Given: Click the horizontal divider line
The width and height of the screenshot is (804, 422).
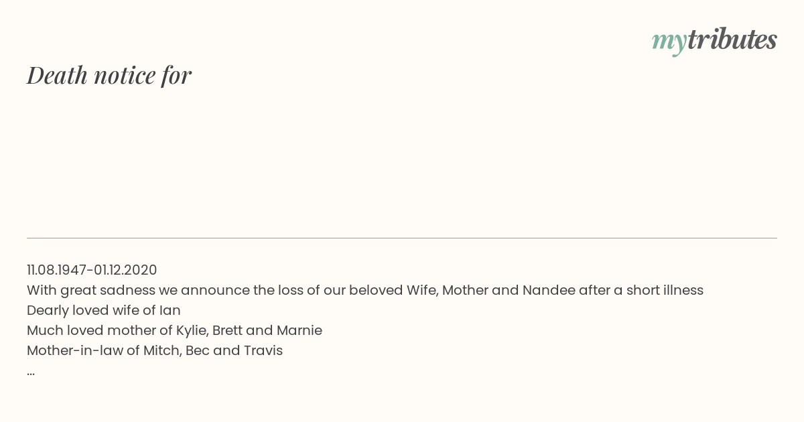Looking at the screenshot, I should click(402, 238).
